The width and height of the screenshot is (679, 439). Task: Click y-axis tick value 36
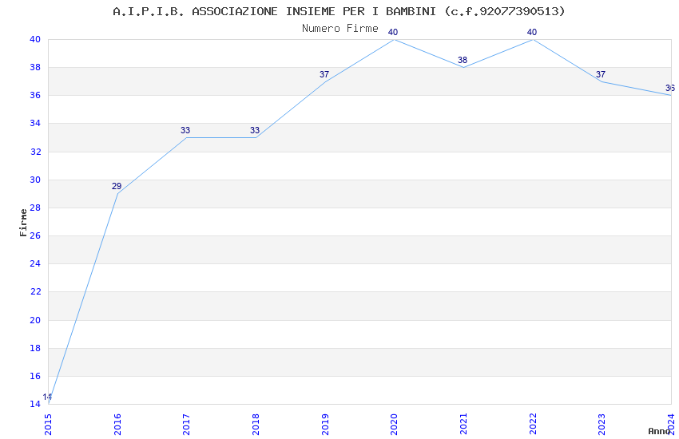(x=35, y=95)
